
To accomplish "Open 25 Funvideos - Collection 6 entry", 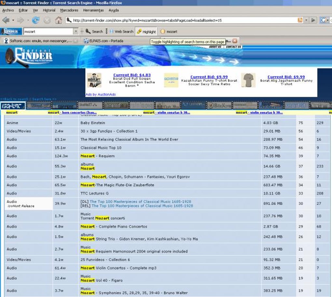I will [x=105, y=260].
